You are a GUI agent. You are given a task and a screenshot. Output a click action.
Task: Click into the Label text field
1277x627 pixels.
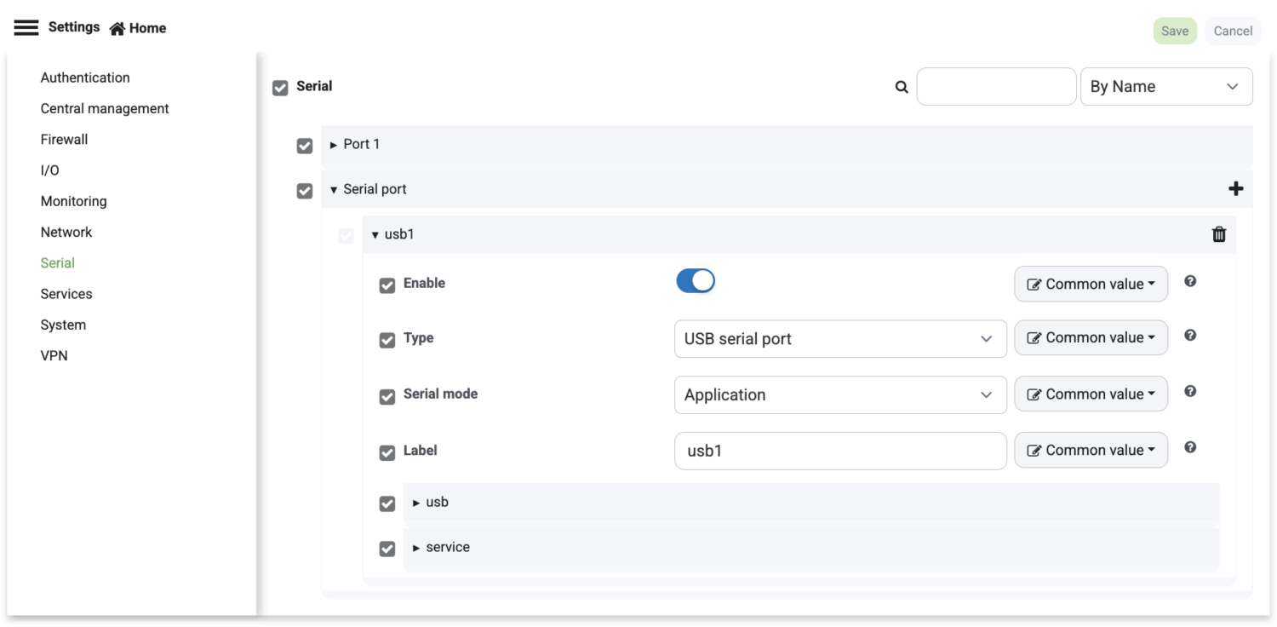coord(839,452)
